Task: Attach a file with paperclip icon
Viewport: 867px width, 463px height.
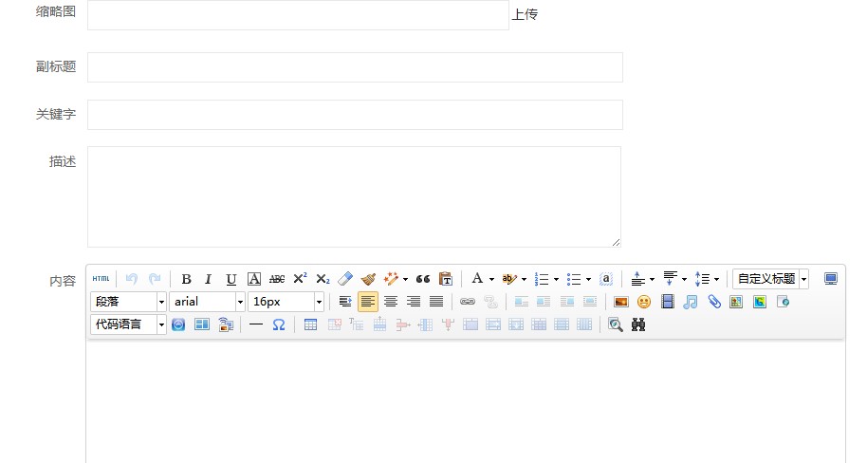Action: point(713,302)
